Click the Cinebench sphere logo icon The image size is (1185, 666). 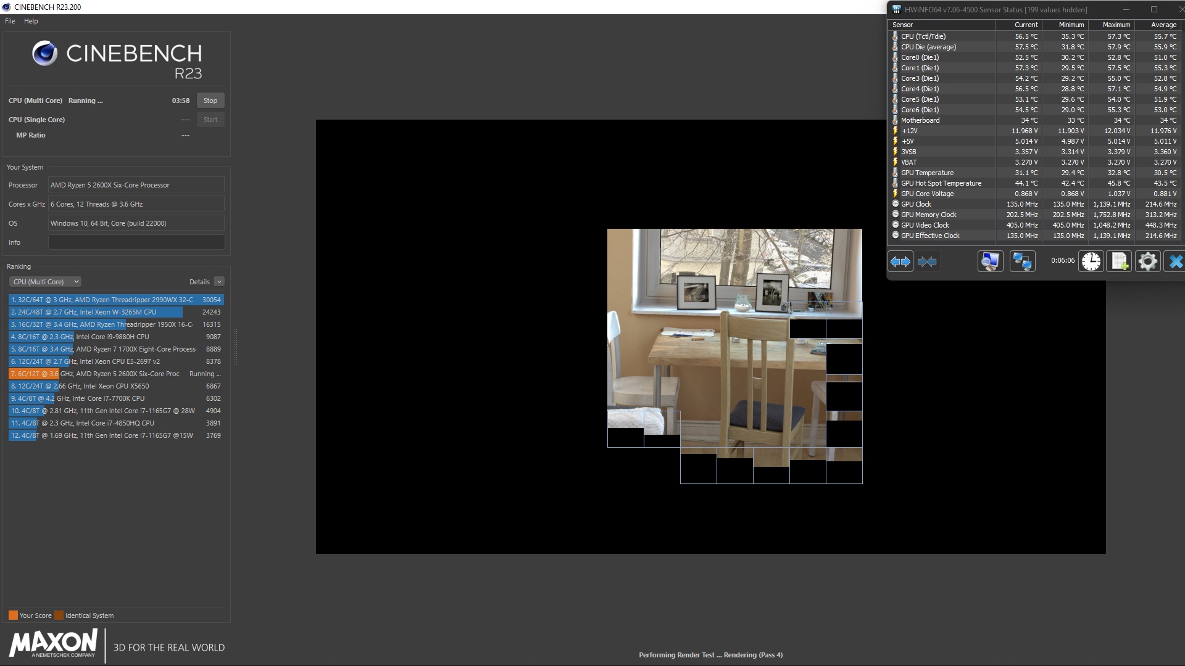click(x=44, y=54)
